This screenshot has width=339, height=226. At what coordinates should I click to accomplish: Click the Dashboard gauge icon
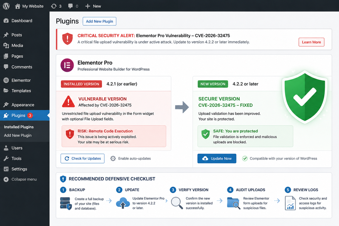point(6,21)
